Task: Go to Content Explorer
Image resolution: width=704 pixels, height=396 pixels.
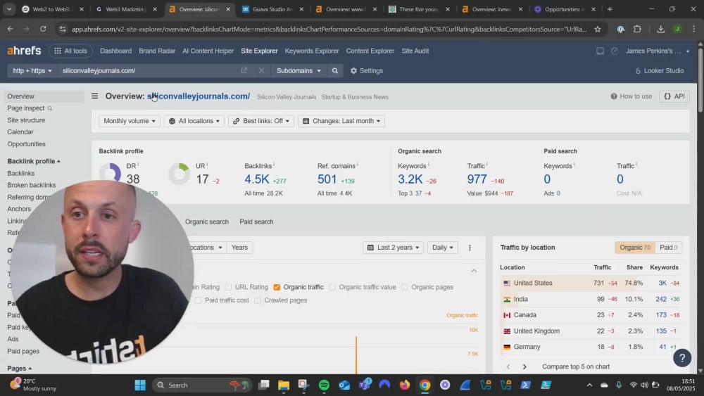Action: click(370, 51)
